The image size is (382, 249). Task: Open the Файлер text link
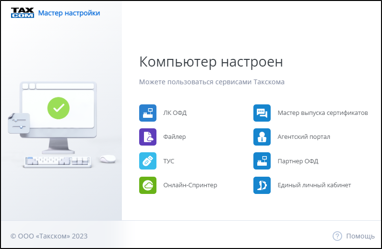coord(174,137)
